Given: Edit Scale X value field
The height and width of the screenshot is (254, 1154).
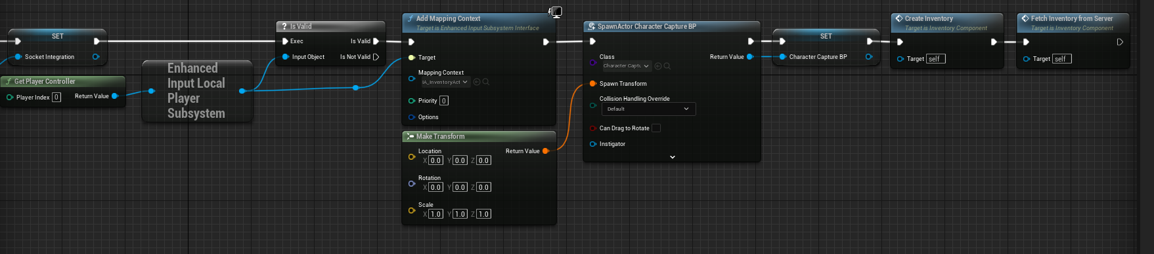Looking at the screenshot, I should tap(435, 214).
